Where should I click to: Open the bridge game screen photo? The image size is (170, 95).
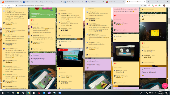70,58
